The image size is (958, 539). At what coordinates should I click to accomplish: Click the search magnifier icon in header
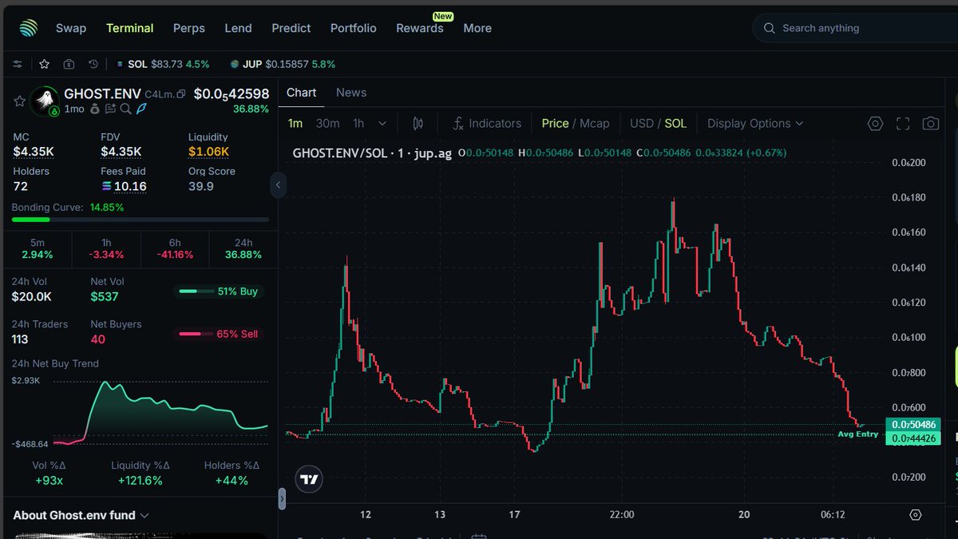[x=770, y=28]
